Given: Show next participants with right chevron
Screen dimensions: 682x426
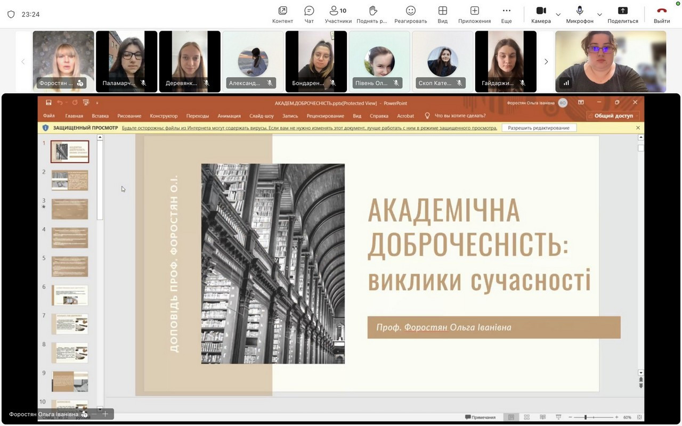Looking at the screenshot, I should click(x=546, y=62).
